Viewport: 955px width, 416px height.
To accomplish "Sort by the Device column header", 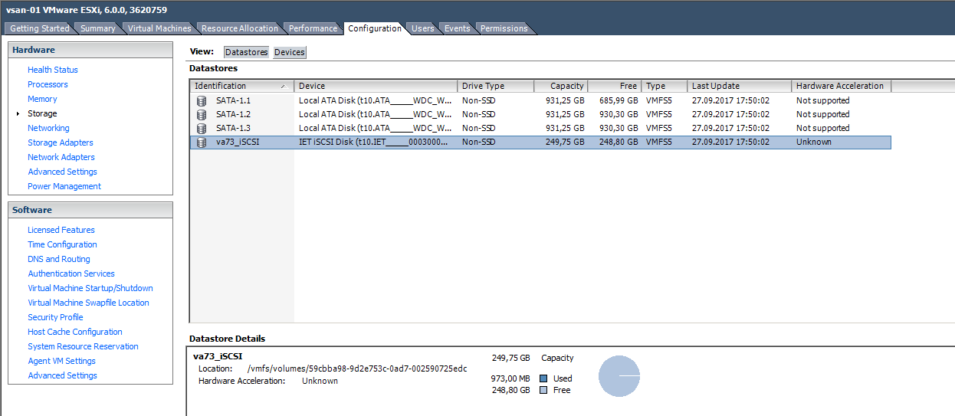I will [376, 86].
